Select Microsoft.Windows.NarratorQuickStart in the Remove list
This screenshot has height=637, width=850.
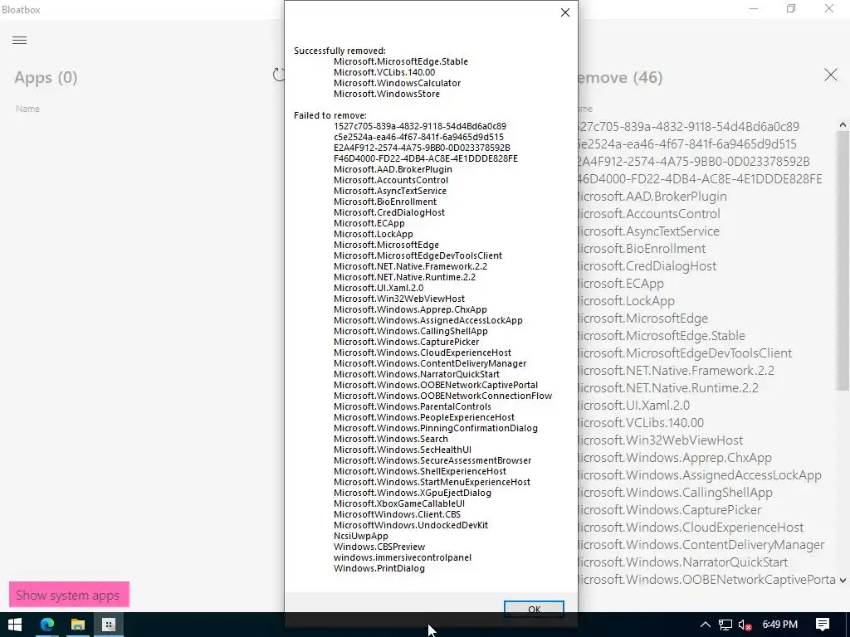[683, 562]
